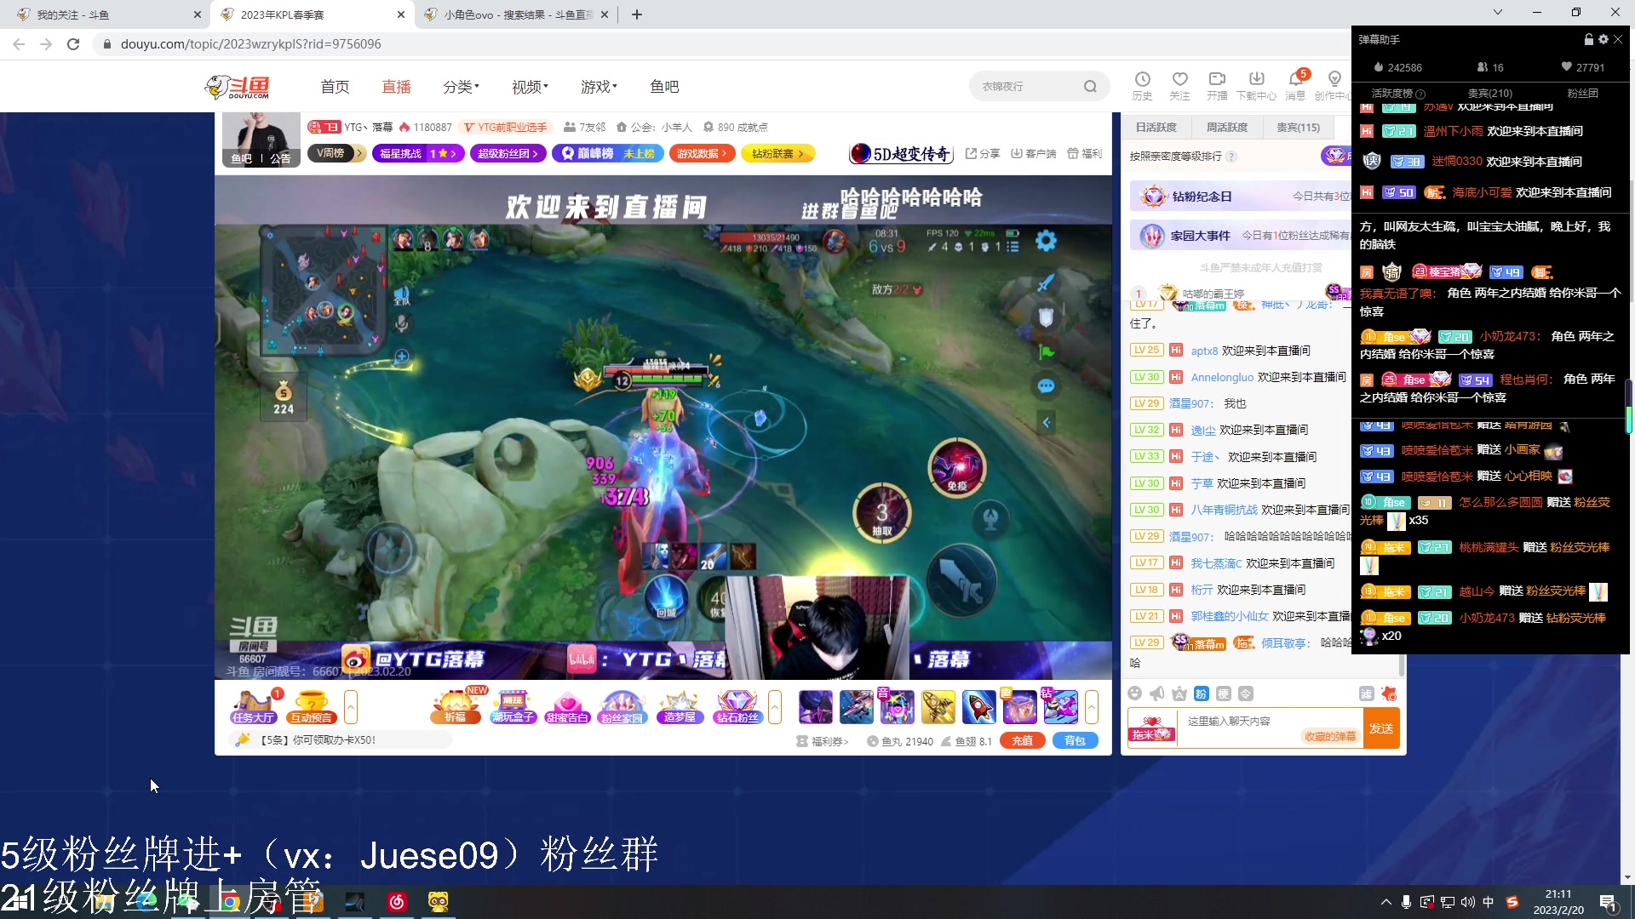
Task: Show hidden system tray icons chevron
Action: [x=1385, y=902]
